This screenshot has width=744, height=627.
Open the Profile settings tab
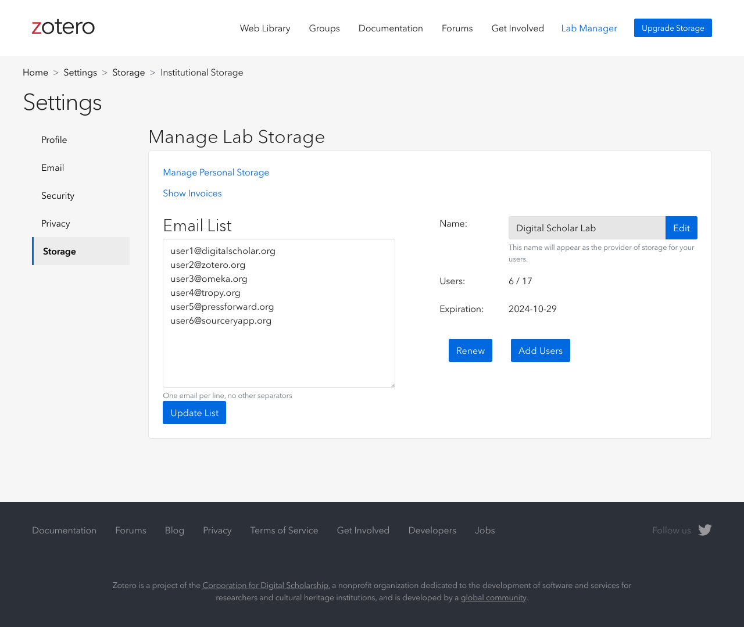(81, 139)
